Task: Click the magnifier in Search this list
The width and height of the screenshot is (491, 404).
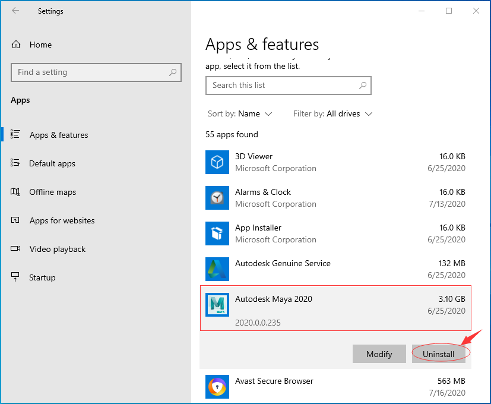Action: [x=363, y=85]
